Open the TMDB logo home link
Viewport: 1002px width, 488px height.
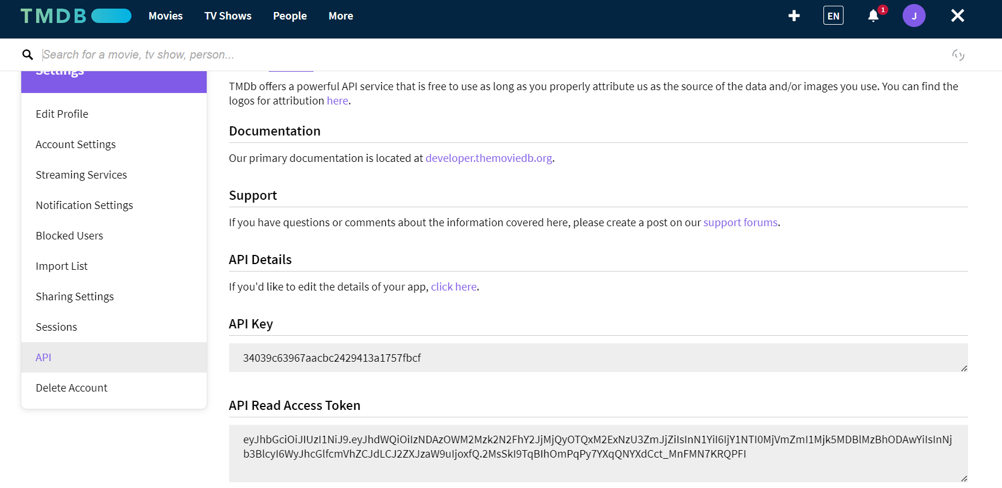[76, 16]
